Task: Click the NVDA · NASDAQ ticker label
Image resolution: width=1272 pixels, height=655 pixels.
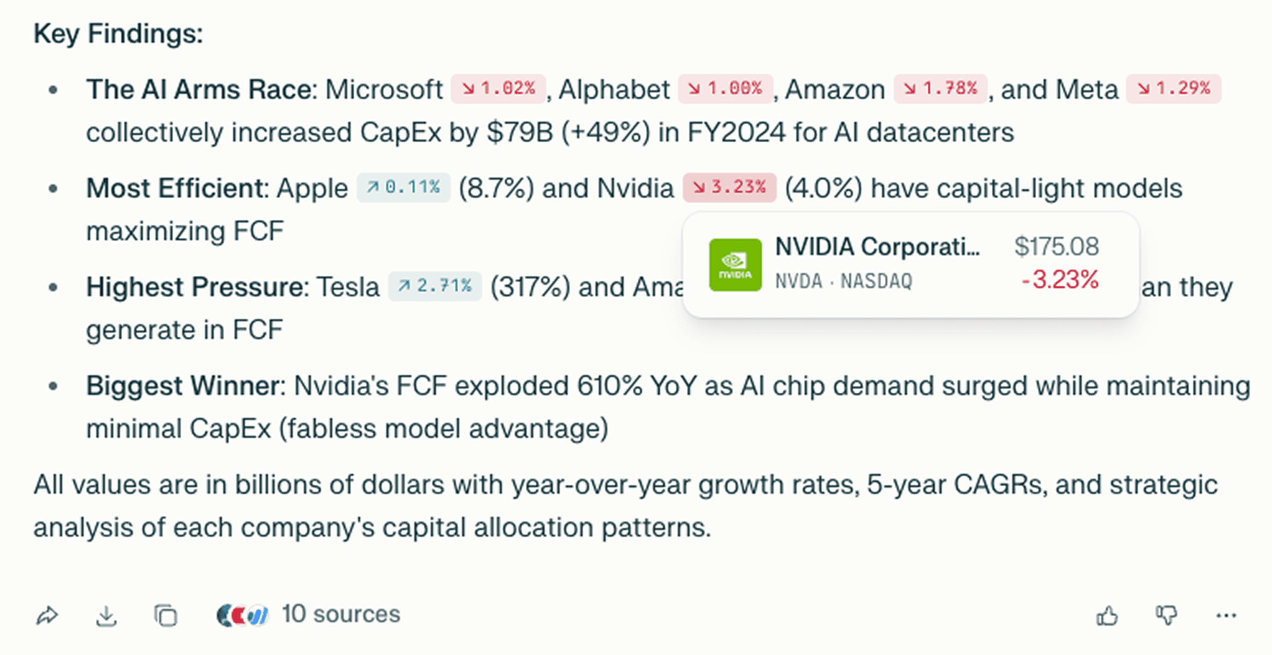Action: tap(844, 281)
